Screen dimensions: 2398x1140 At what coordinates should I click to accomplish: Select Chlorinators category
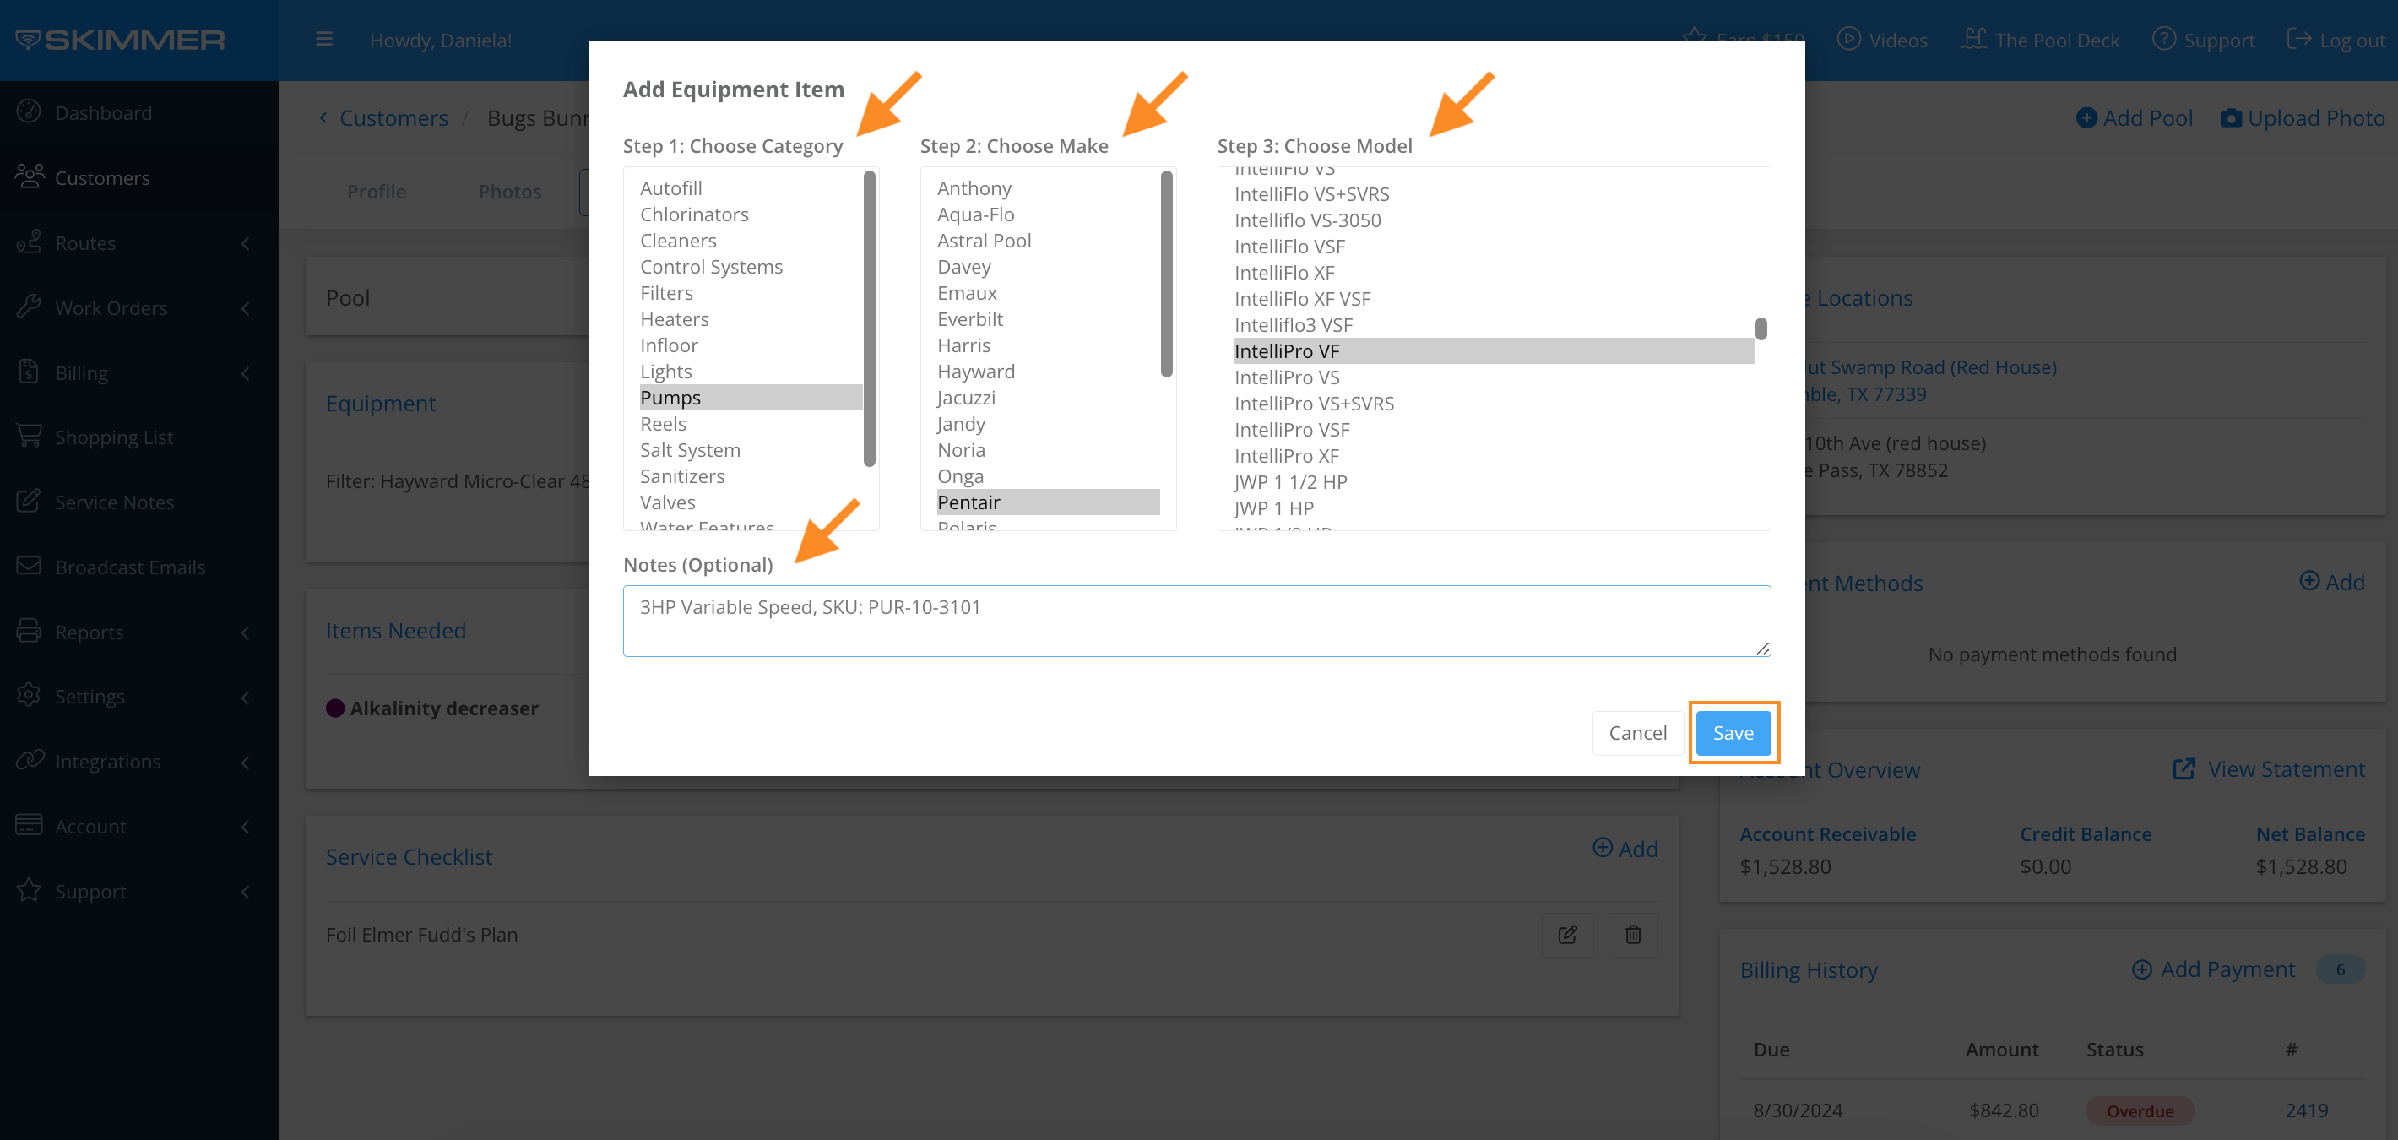[x=751, y=214]
